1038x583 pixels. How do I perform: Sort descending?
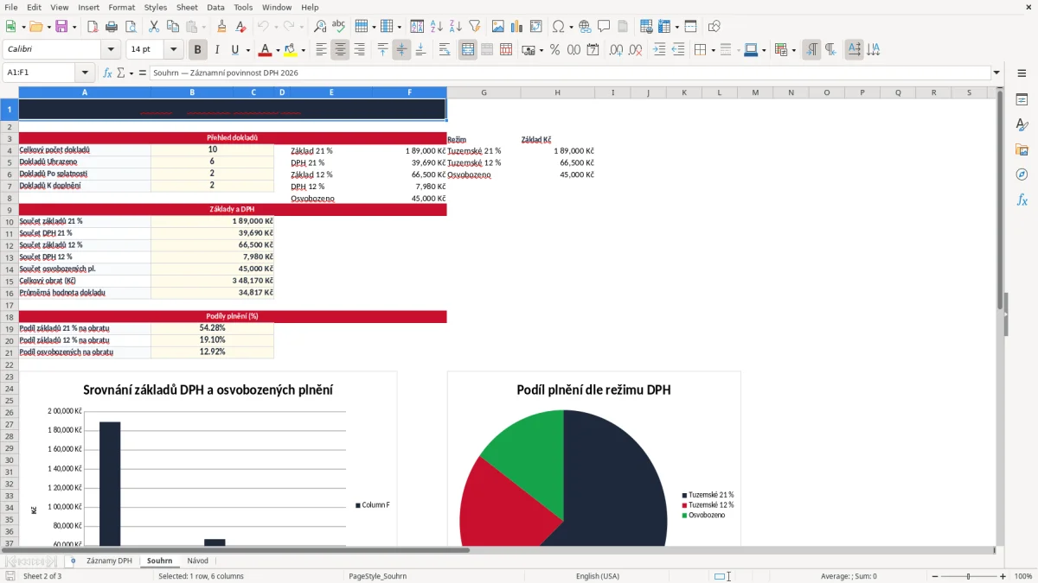(x=456, y=27)
